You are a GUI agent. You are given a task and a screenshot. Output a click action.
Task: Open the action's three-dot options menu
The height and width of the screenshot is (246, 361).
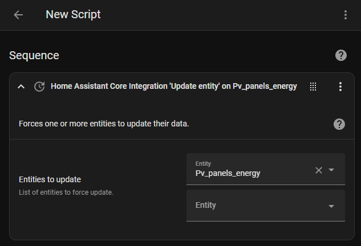pyautogui.click(x=340, y=87)
